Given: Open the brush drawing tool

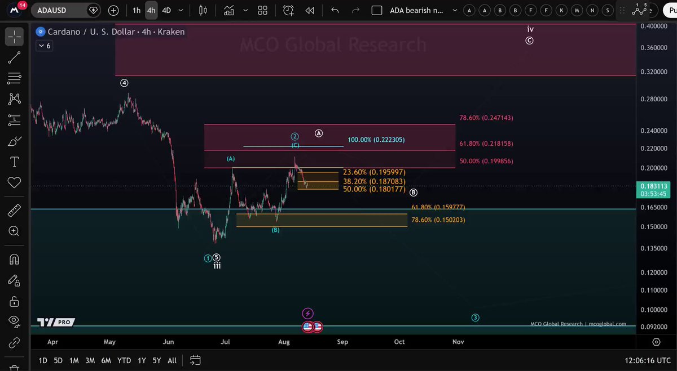Looking at the screenshot, I should coord(14,141).
